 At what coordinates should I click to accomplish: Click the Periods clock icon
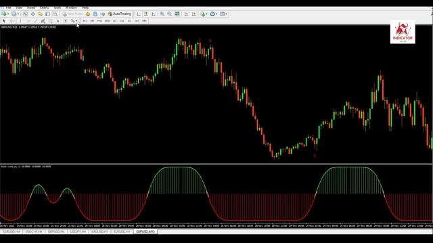(212, 13)
